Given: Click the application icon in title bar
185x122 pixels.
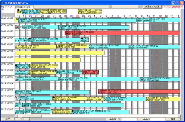Looking at the screenshot, I should point(3,3).
